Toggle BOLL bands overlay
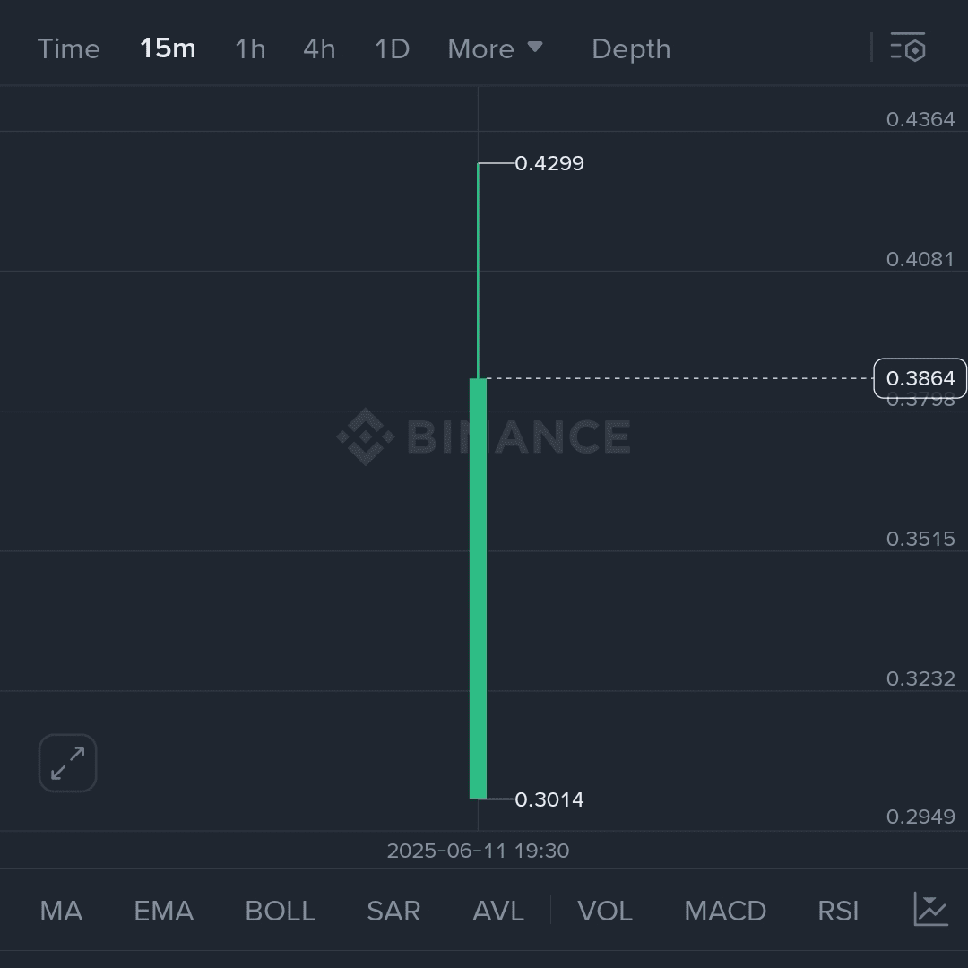968x968 pixels. click(281, 912)
